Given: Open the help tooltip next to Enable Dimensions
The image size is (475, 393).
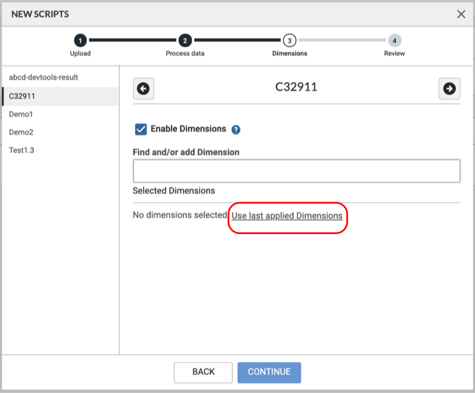Looking at the screenshot, I should click(236, 129).
